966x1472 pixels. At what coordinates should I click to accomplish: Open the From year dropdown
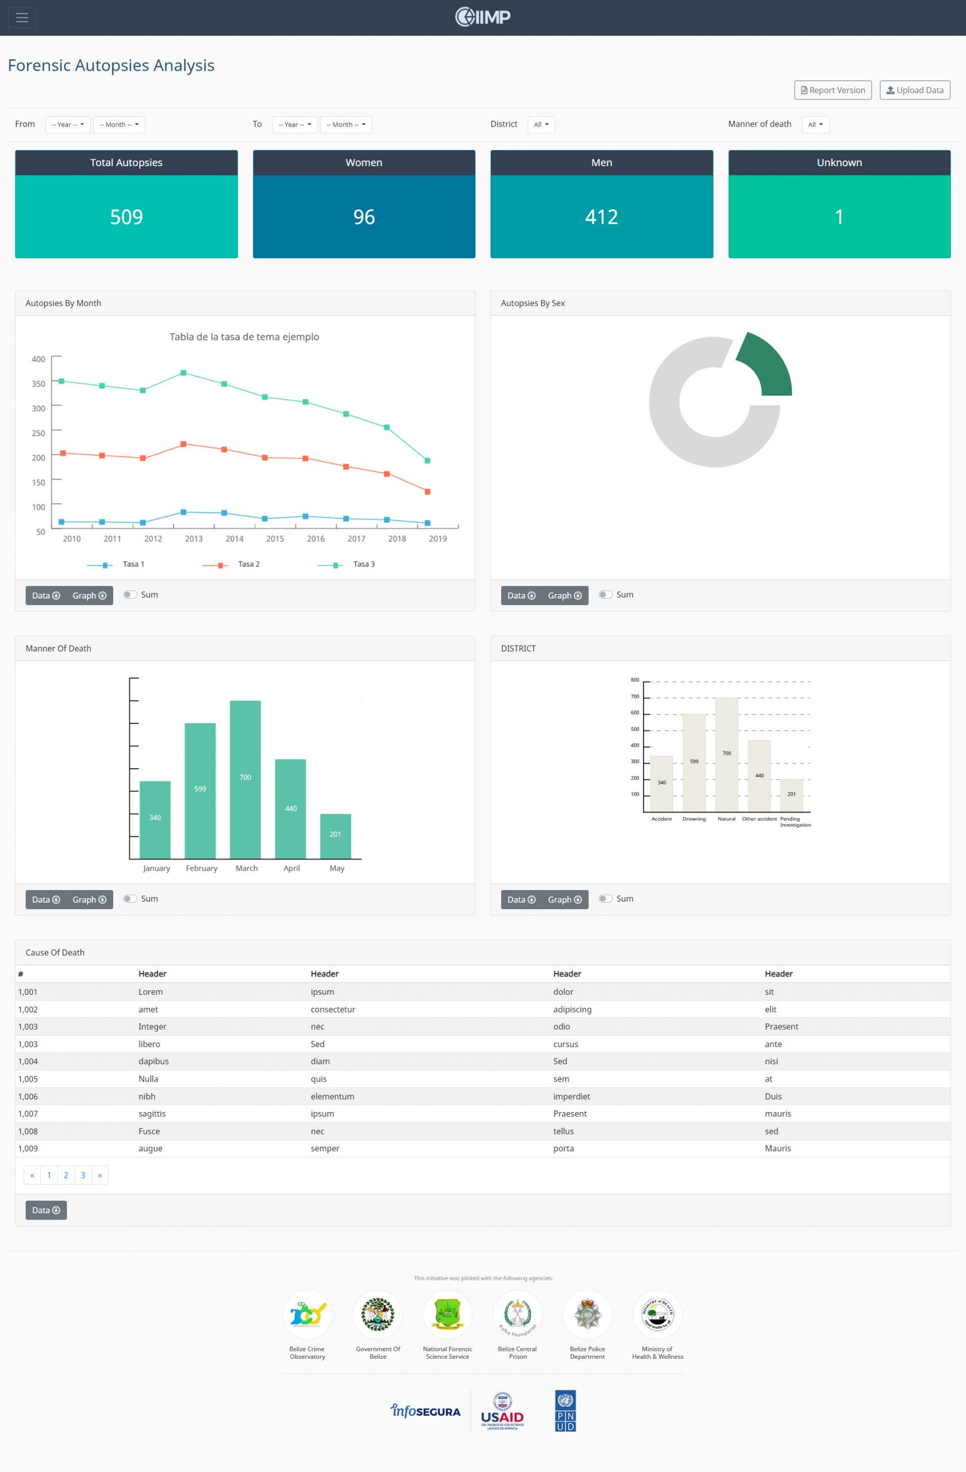(67, 124)
